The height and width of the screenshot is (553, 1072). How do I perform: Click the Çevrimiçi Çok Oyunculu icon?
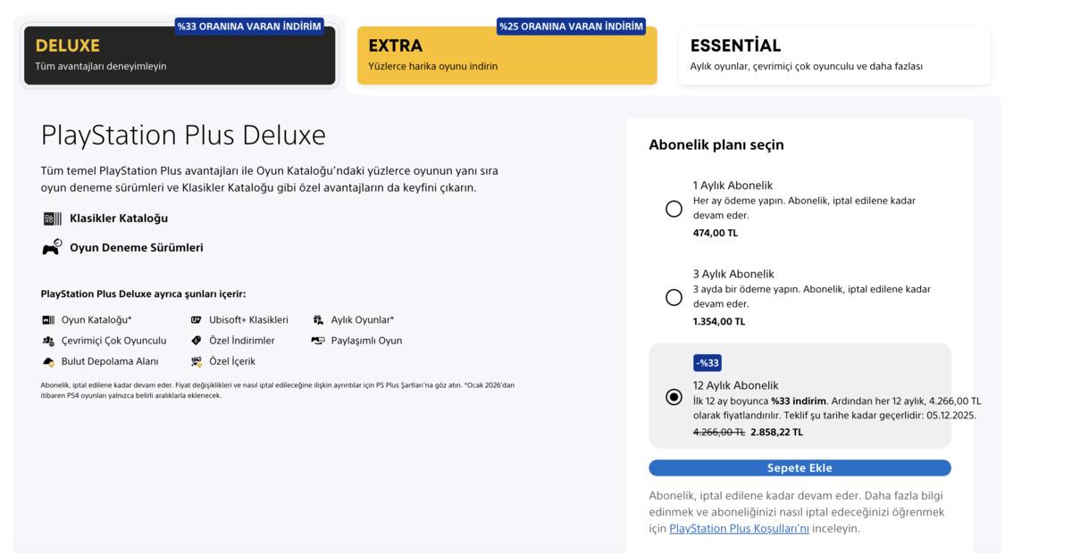tap(48, 341)
